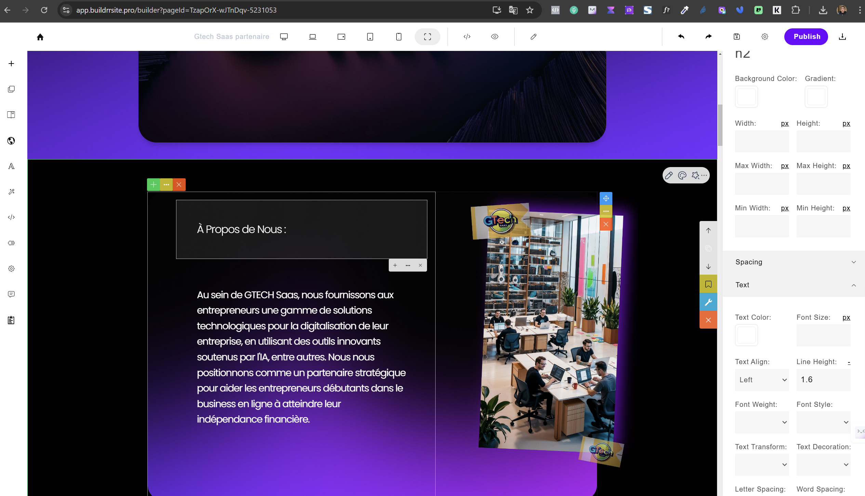Viewport: 865px width, 496px height.
Task: Change the px unit beside Font Size
Action: coord(846,317)
